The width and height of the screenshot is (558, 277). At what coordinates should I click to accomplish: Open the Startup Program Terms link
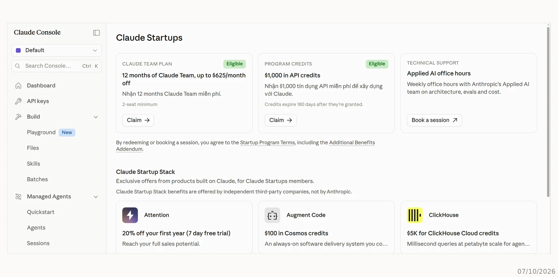[267, 142]
